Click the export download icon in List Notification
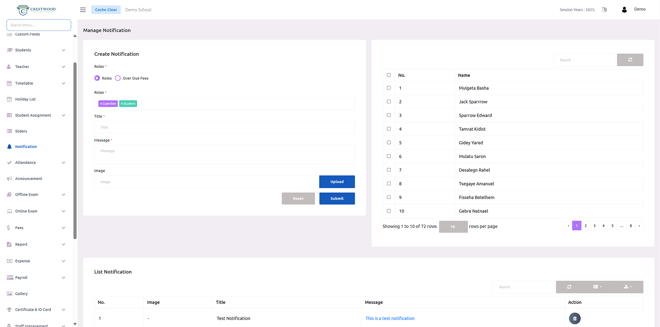Viewport: 660px width, 327px height. (x=627, y=287)
